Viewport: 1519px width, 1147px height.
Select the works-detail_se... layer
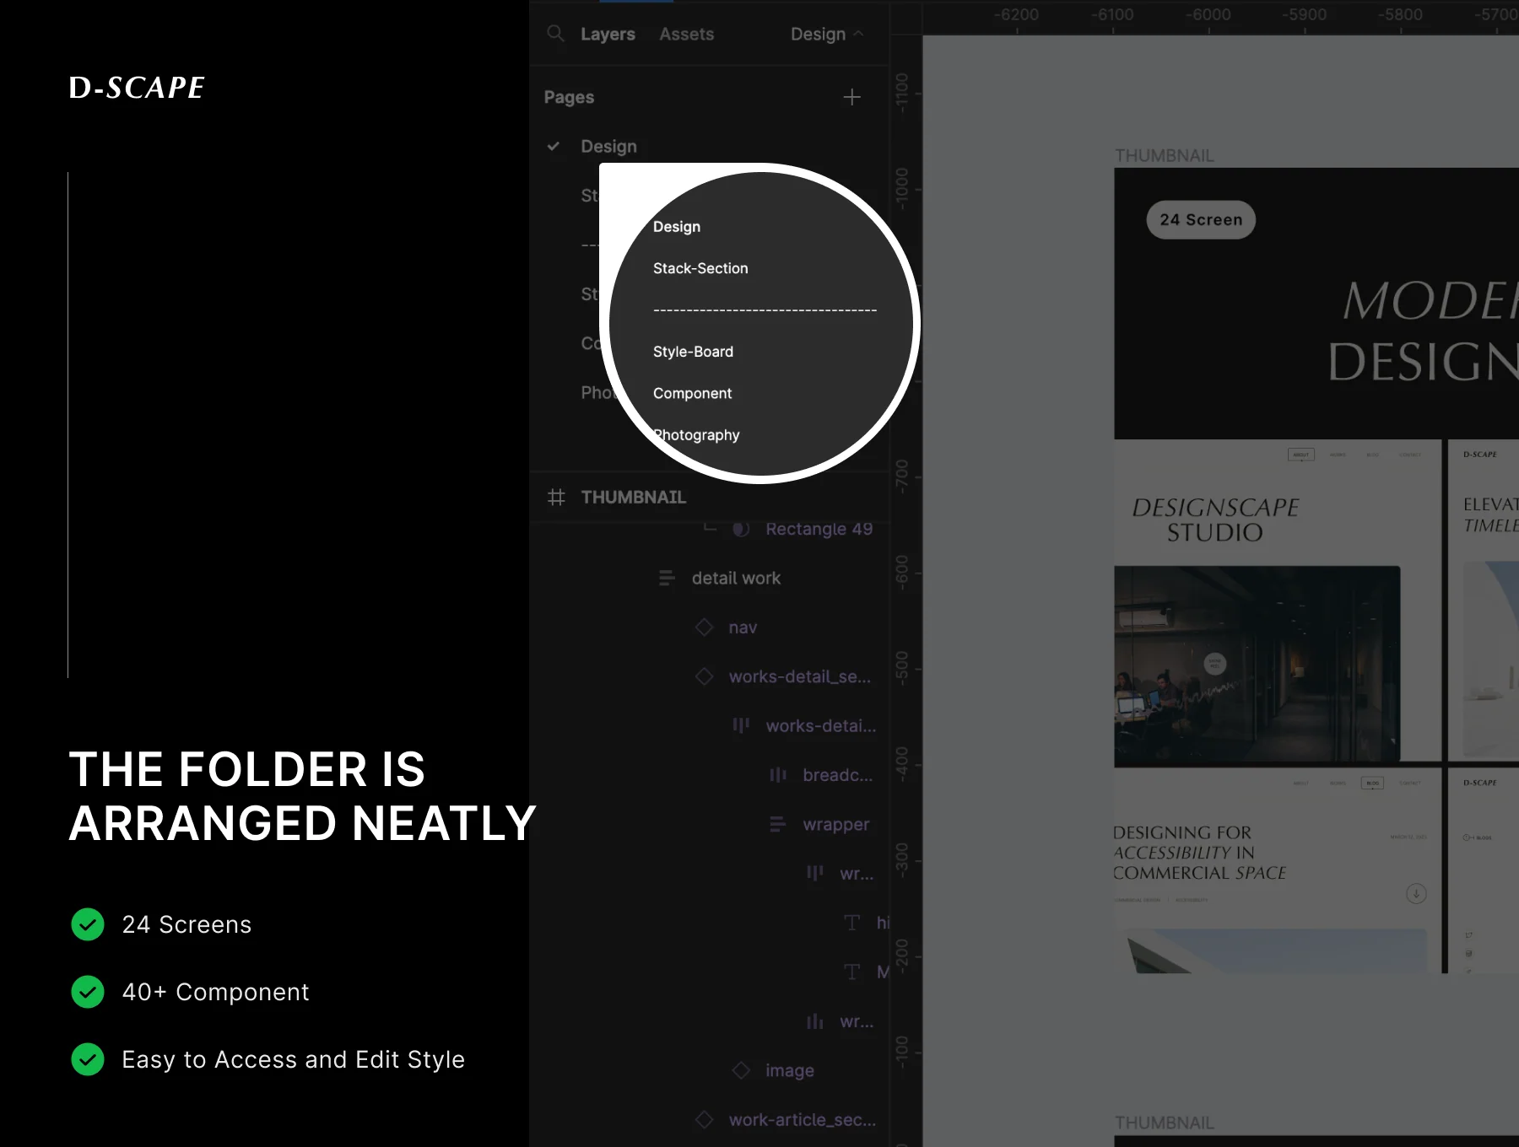(800, 676)
